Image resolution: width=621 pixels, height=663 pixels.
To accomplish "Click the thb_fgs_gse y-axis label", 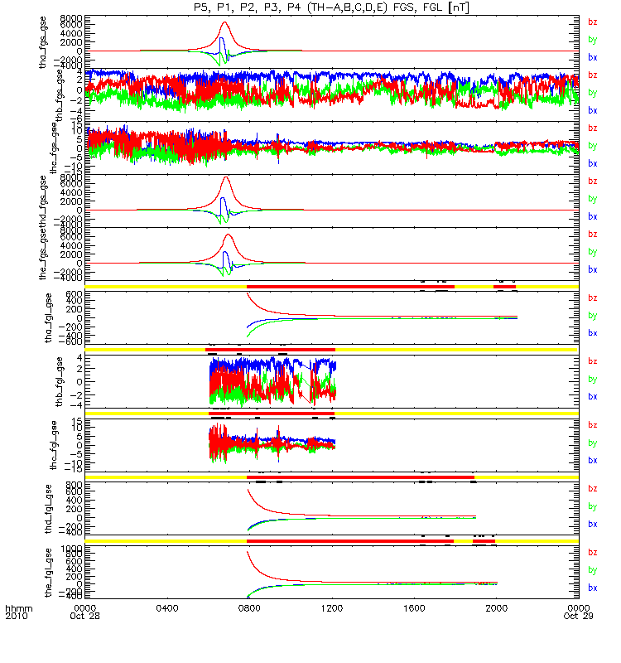I will (x=60, y=95).
